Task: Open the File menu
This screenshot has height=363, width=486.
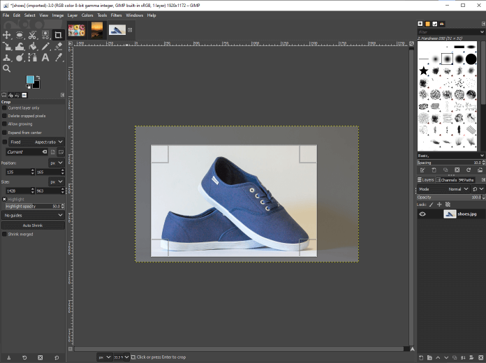Action: coord(6,15)
